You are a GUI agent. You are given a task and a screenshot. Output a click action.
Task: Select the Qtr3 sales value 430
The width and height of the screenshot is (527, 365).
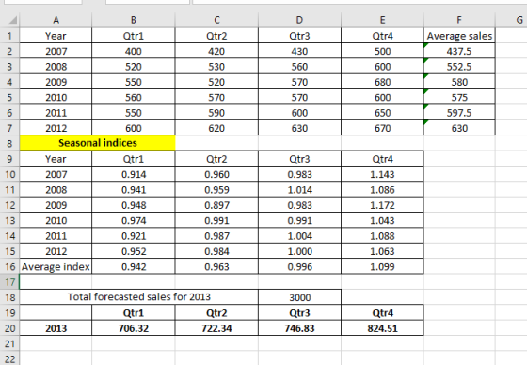(300, 51)
